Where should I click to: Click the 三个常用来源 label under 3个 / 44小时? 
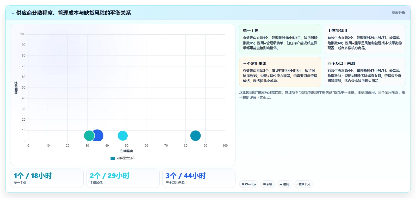point(175,183)
